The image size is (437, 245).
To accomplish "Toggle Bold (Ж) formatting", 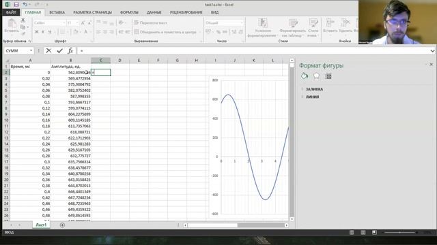I will 36,32.
